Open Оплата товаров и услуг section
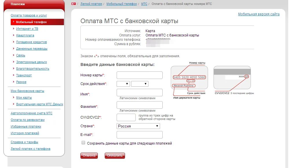 pos(29,15)
